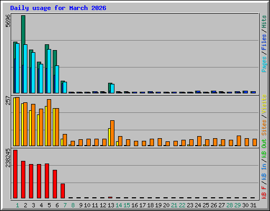Click day label 9 on the x-axis
270x211 pixels.
pos(81,205)
